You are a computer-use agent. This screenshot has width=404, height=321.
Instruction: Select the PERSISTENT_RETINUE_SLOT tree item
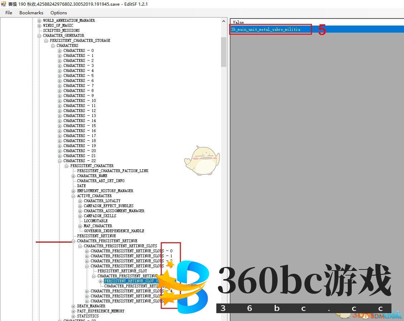122,271
